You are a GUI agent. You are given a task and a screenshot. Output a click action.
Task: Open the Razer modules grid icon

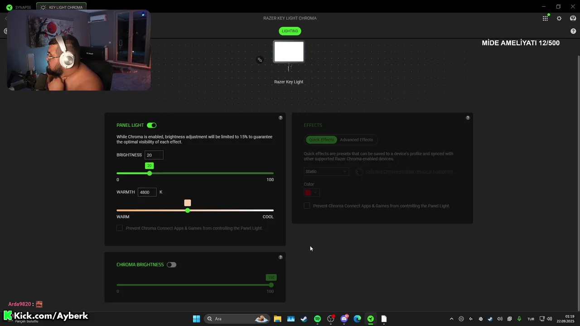click(x=545, y=18)
